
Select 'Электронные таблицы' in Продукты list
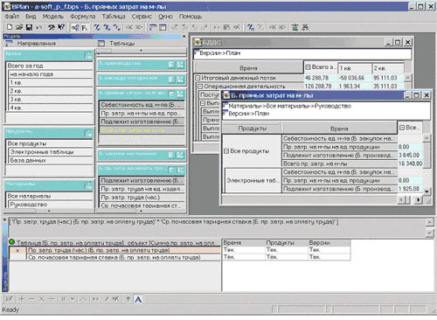tap(51, 152)
